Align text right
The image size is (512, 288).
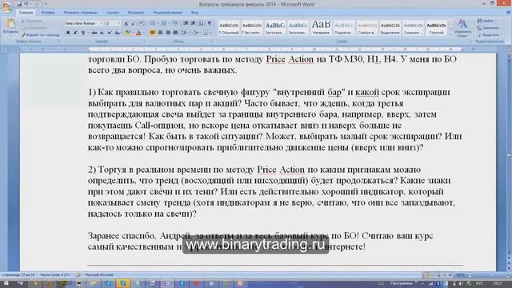tap(168, 33)
